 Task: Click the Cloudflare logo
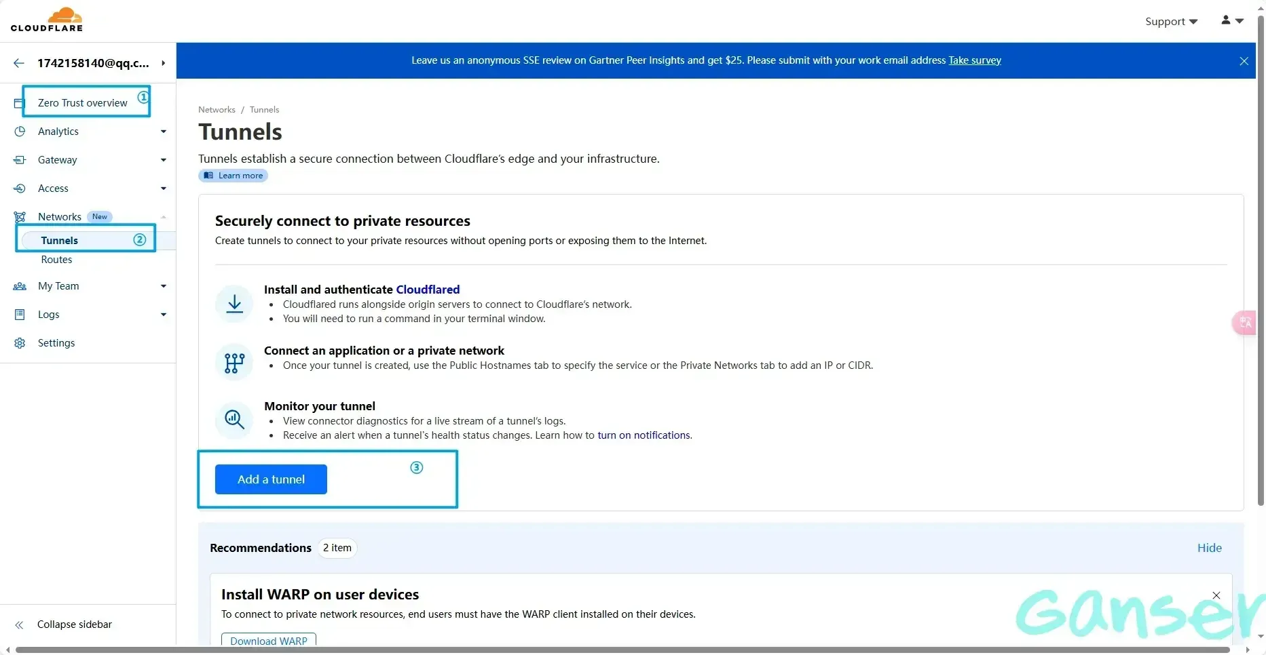point(47,20)
